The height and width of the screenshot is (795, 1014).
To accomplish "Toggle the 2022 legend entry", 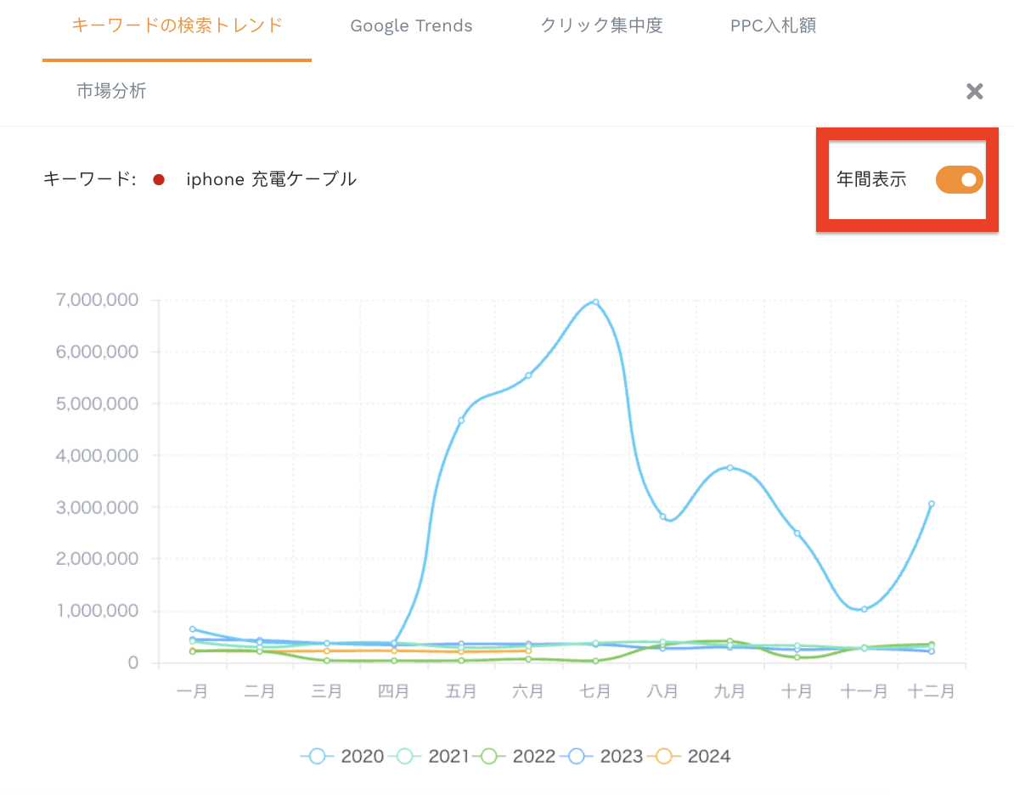I will click(514, 756).
